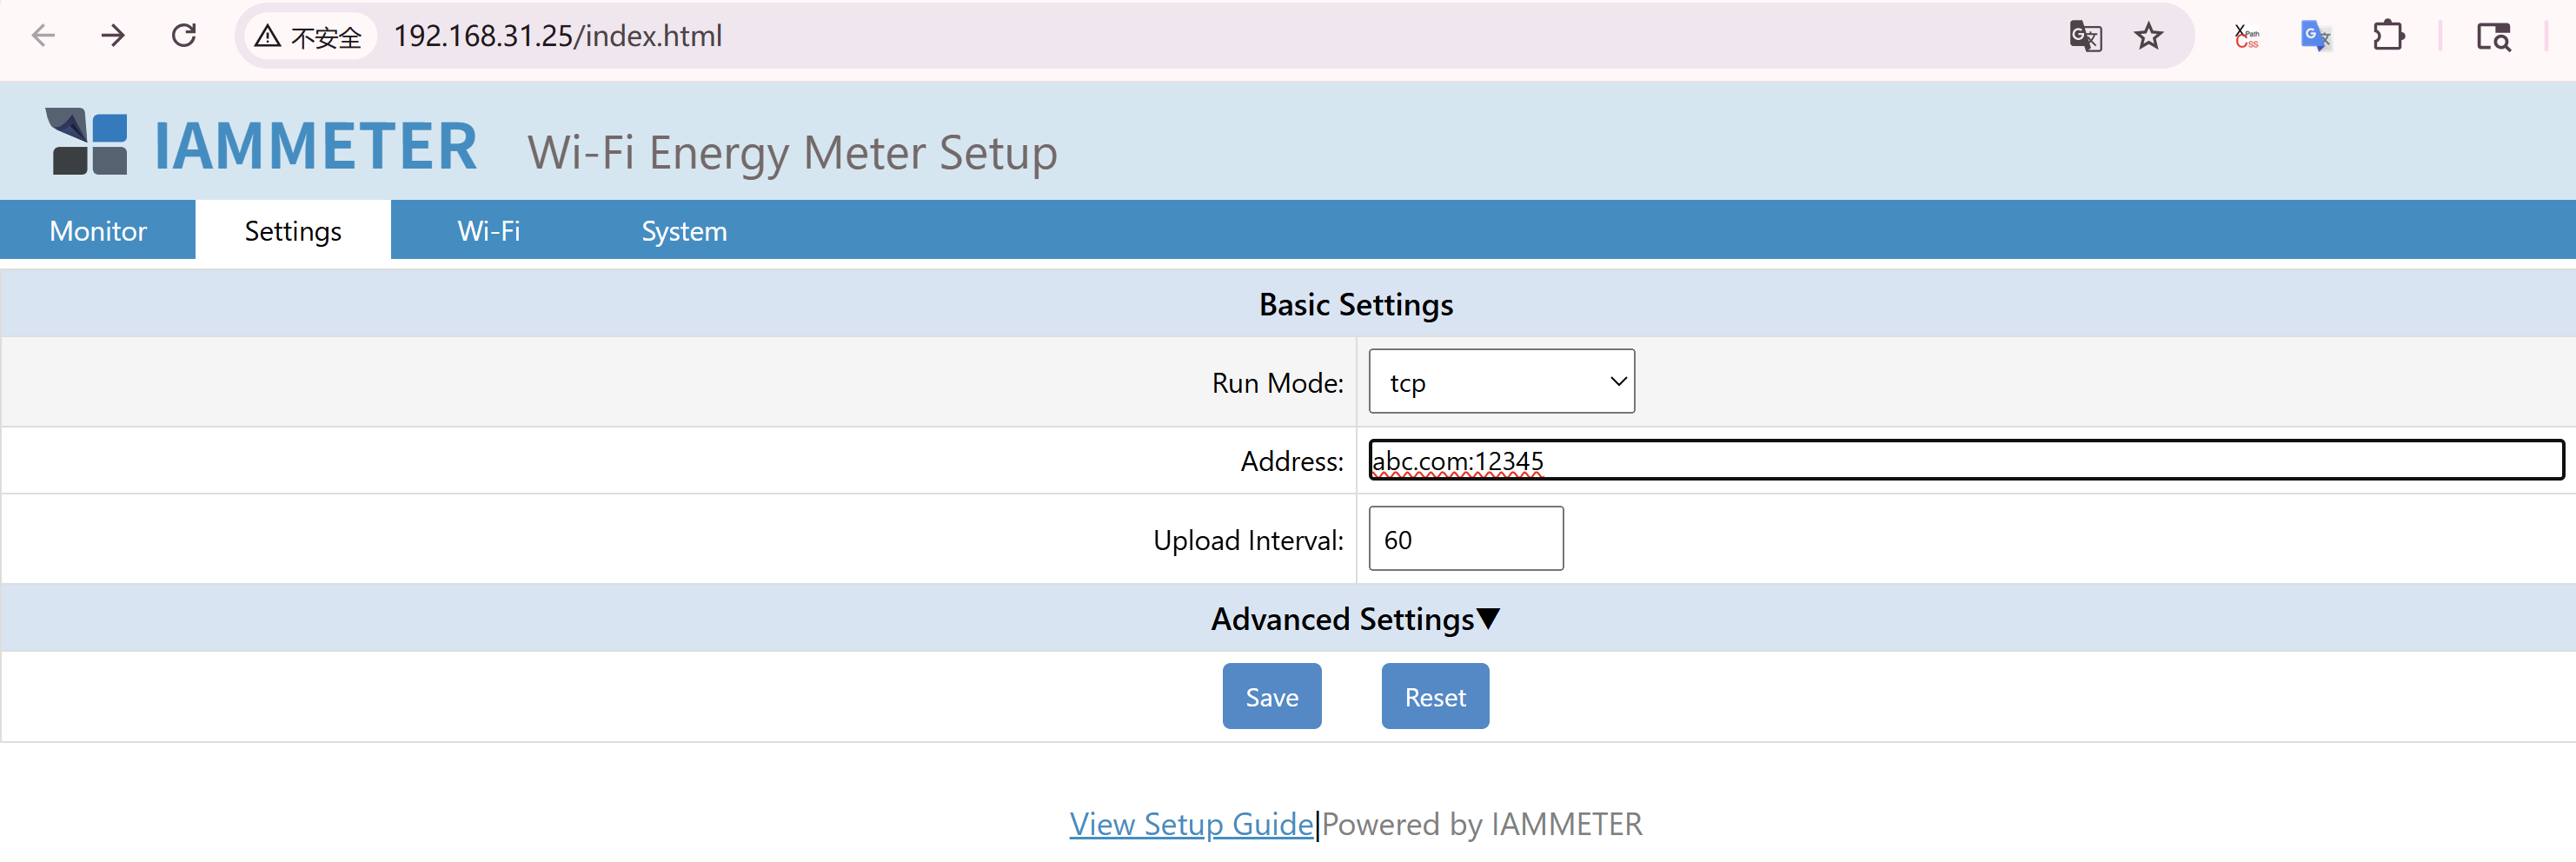Click the browser forward arrow
Image resolution: width=2576 pixels, height=862 pixels.
coord(113,36)
